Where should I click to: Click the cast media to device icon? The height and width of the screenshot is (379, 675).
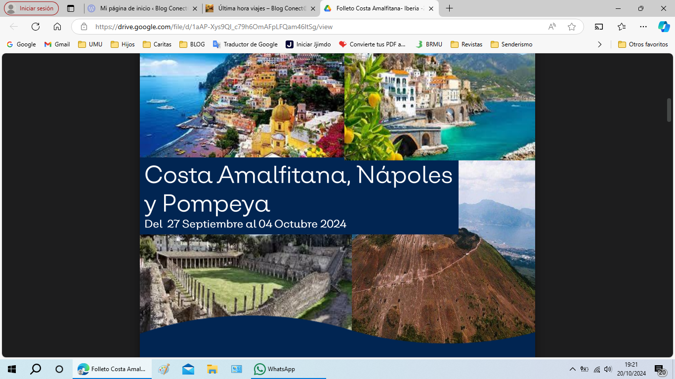coord(599,27)
